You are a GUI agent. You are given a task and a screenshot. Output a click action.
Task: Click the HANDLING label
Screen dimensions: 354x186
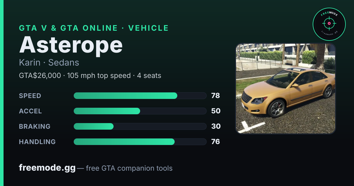pos(37,142)
